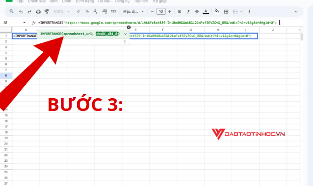Select column H header
This screenshot has width=313, height=186.
[x=218, y=30]
